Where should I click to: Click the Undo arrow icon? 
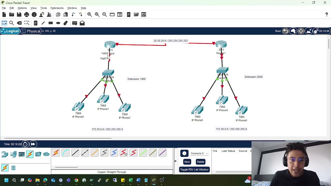tap(73, 15)
